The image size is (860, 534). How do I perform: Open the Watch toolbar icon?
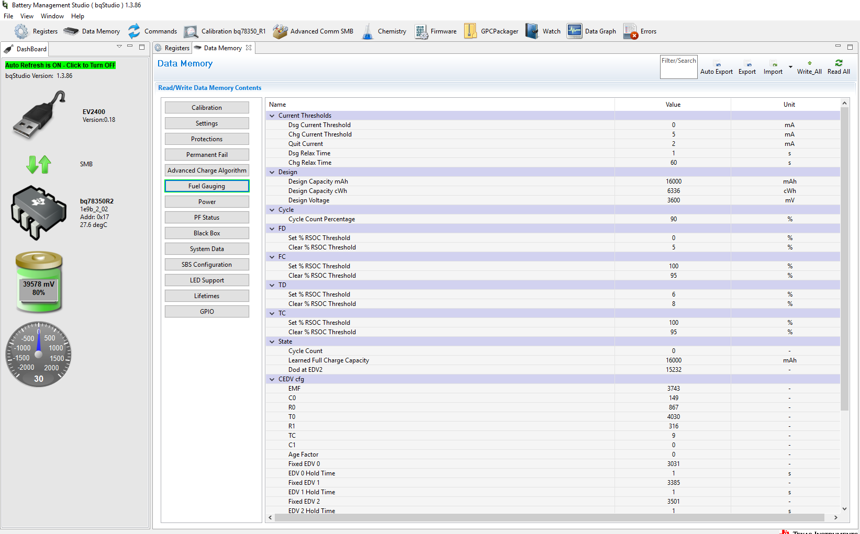click(532, 31)
